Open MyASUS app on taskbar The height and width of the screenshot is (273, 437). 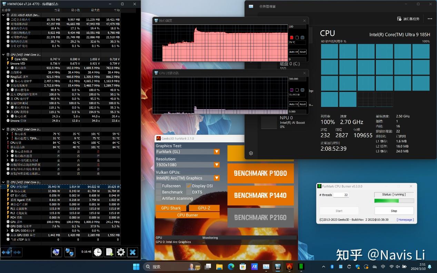pos(255,266)
